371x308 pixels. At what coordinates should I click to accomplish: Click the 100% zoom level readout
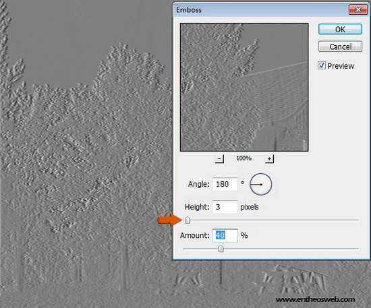click(244, 158)
